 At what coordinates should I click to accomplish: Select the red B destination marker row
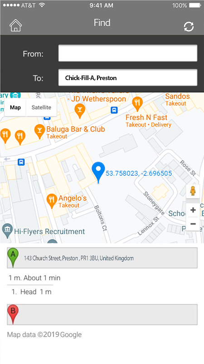point(102,314)
